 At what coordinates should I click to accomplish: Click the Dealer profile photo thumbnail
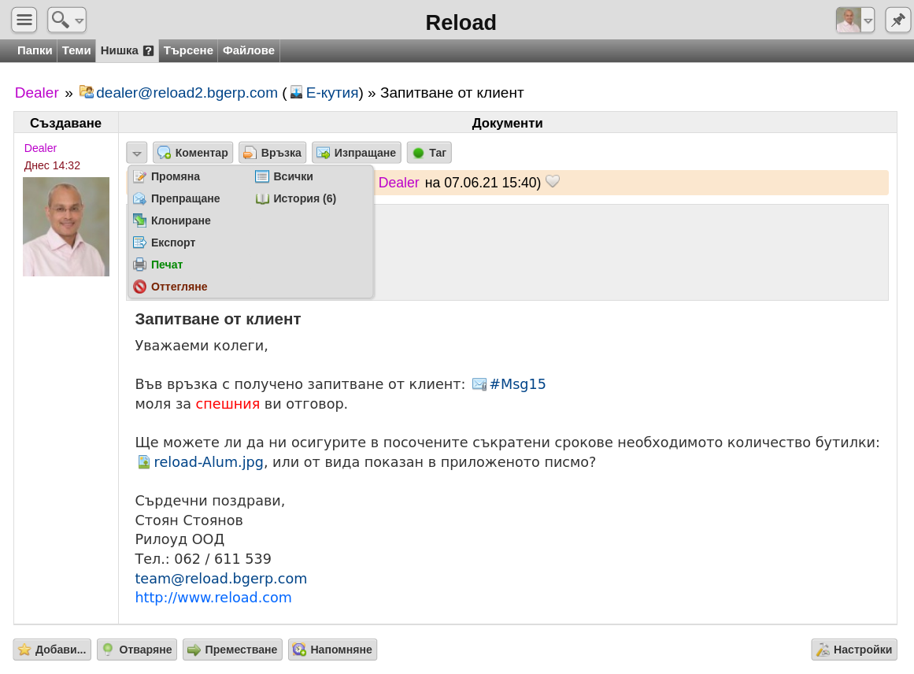click(66, 227)
